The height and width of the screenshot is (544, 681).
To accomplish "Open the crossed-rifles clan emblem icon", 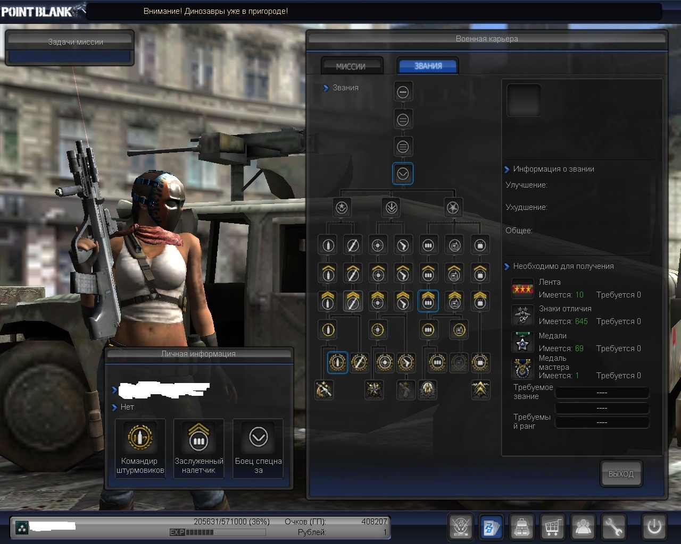I will point(461,527).
